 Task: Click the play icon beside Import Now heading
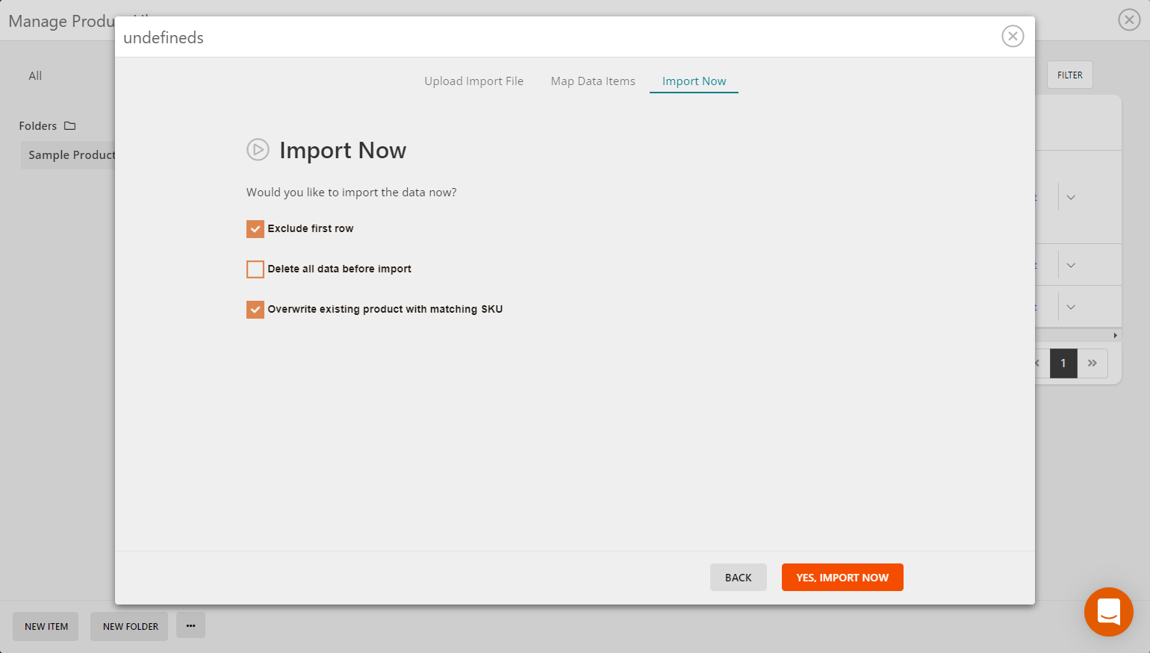coord(258,149)
